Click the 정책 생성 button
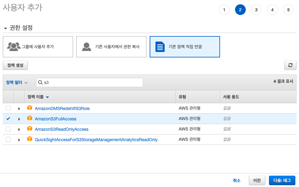This screenshot has width=299, height=187. [x=15, y=65]
